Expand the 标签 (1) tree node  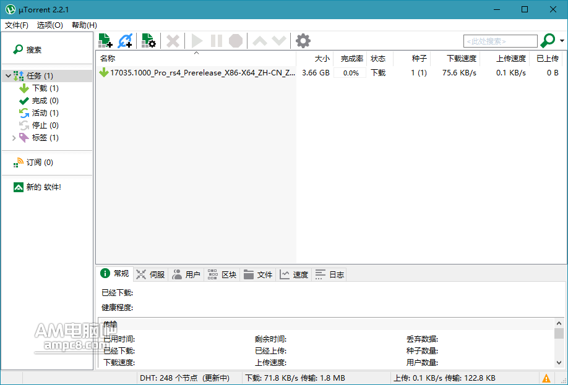point(14,138)
